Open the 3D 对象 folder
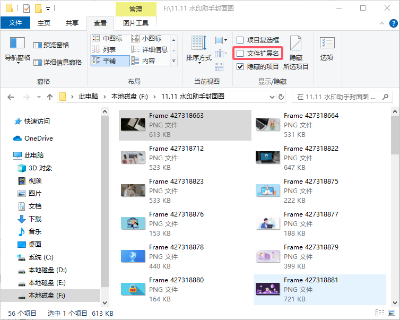This screenshot has height=320, width=400. (34, 168)
